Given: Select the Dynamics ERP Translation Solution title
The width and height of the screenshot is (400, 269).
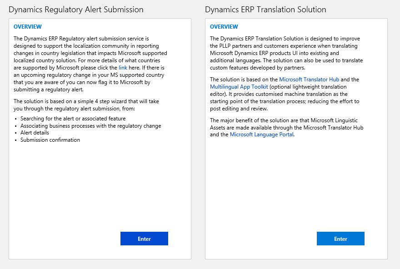Looking at the screenshot, I should (266, 9).
